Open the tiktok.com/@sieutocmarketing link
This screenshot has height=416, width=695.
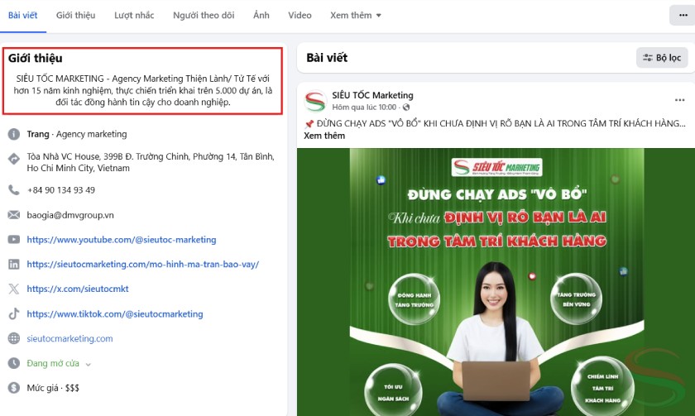(x=115, y=314)
